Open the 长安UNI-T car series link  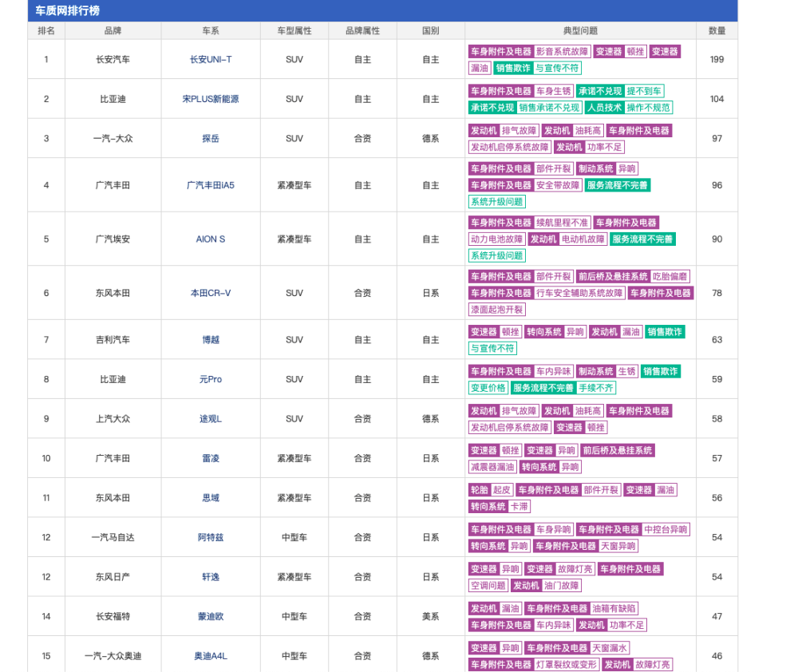(x=211, y=60)
